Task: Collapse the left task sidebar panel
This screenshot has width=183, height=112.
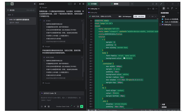Action: [x=35, y=4]
